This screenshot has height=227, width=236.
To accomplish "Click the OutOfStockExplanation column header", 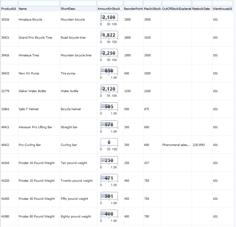I will point(177,9).
